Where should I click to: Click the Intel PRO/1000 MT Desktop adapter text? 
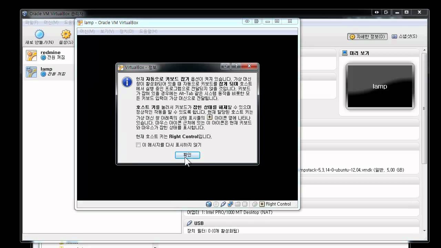click(x=230, y=212)
